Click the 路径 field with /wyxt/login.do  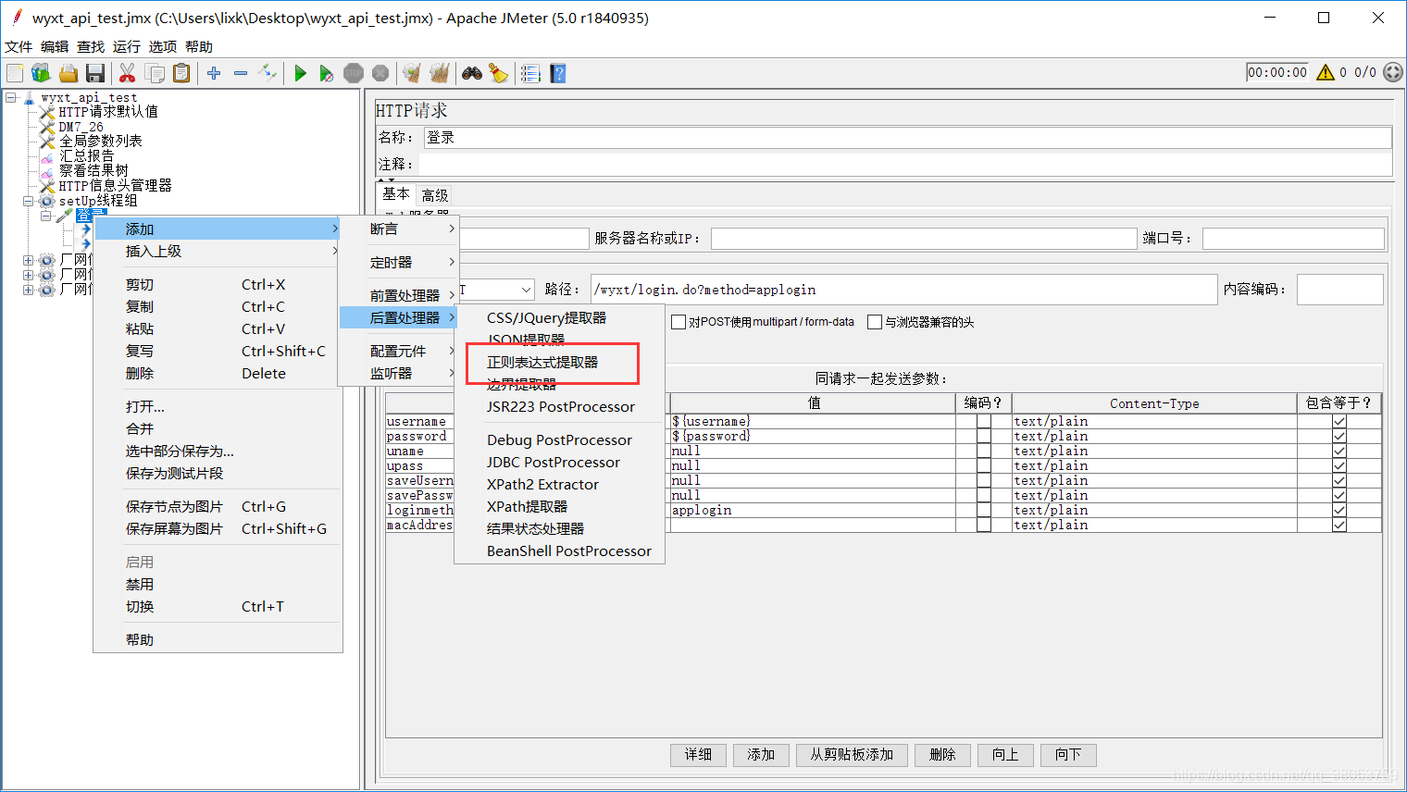[x=903, y=290]
